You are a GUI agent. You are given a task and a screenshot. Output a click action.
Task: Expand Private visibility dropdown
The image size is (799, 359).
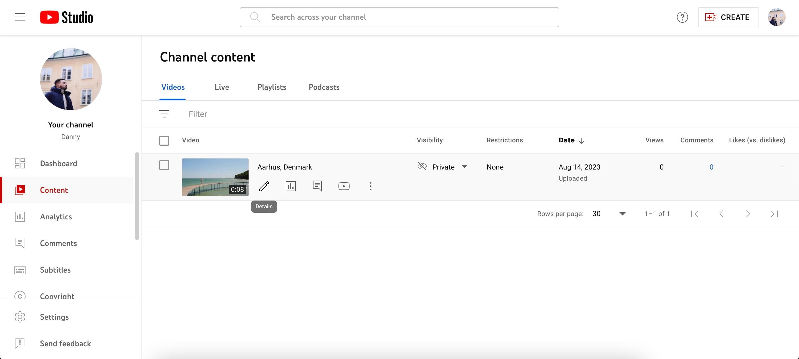tap(464, 167)
